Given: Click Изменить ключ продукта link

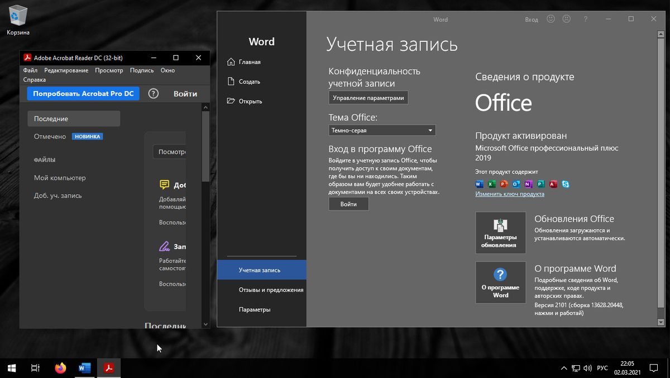Looking at the screenshot, I should click(x=509, y=194).
